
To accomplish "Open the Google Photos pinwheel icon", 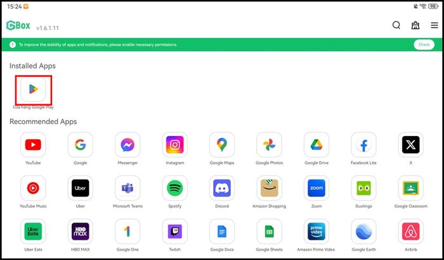I will (270, 145).
